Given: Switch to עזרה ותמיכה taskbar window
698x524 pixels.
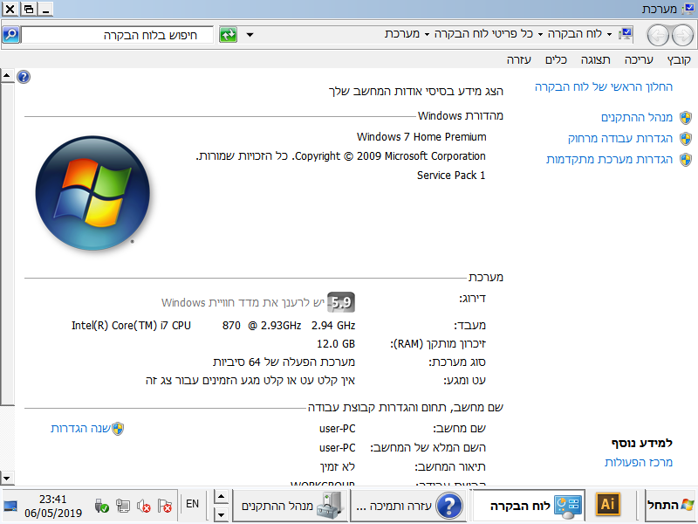Looking at the screenshot, I should pos(407,506).
